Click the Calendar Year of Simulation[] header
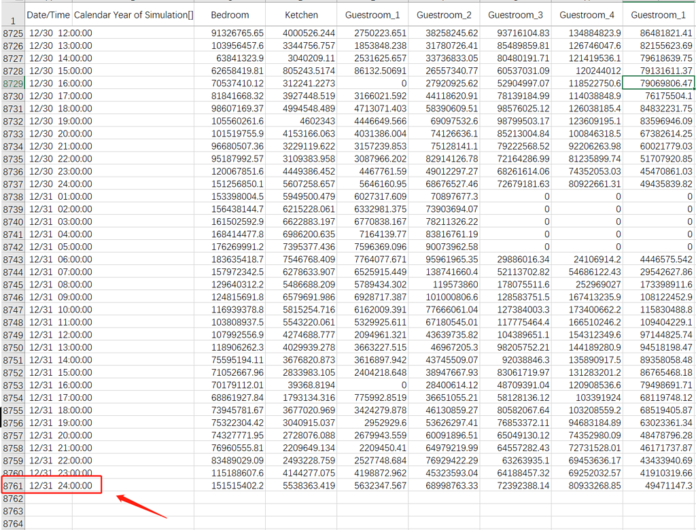Viewport: 696px width, 530px height. pyautogui.click(x=133, y=15)
